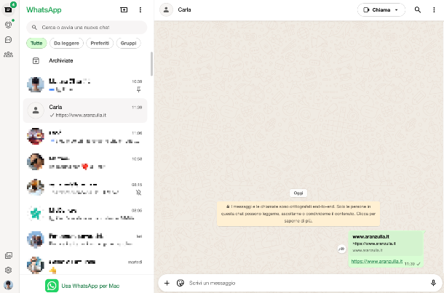Focus the 'Cerca o avvia una nuova chat' search field

tap(87, 28)
